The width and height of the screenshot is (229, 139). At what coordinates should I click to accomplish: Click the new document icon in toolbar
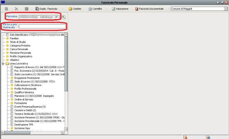(x=6, y=9)
